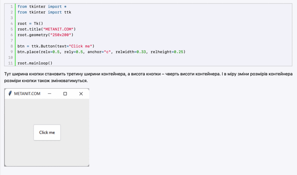Click the "250x200" geometry string
This screenshot has height=175, width=297.
[61, 35]
